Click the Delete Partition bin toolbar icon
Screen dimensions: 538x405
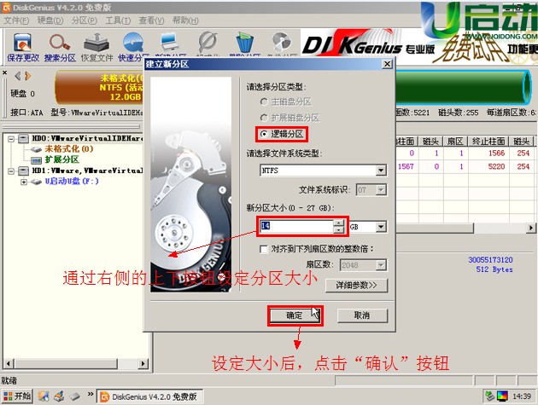(x=245, y=43)
